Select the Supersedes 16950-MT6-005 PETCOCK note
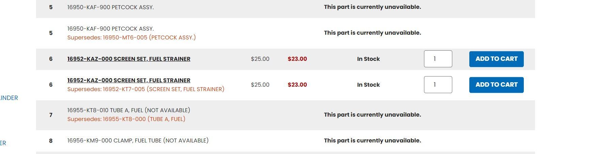The width and height of the screenshot is (596, 154). (x=131, y=37)
